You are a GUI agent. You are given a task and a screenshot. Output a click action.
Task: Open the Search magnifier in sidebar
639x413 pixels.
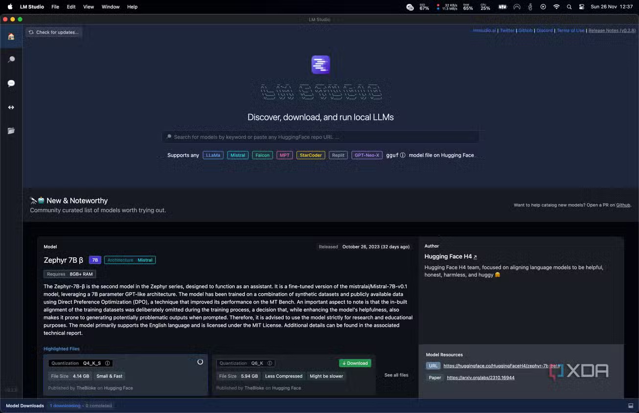pos(11,59)
